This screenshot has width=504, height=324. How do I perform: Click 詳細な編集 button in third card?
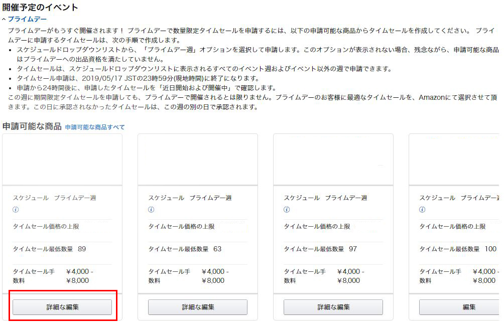pos(333,307)
